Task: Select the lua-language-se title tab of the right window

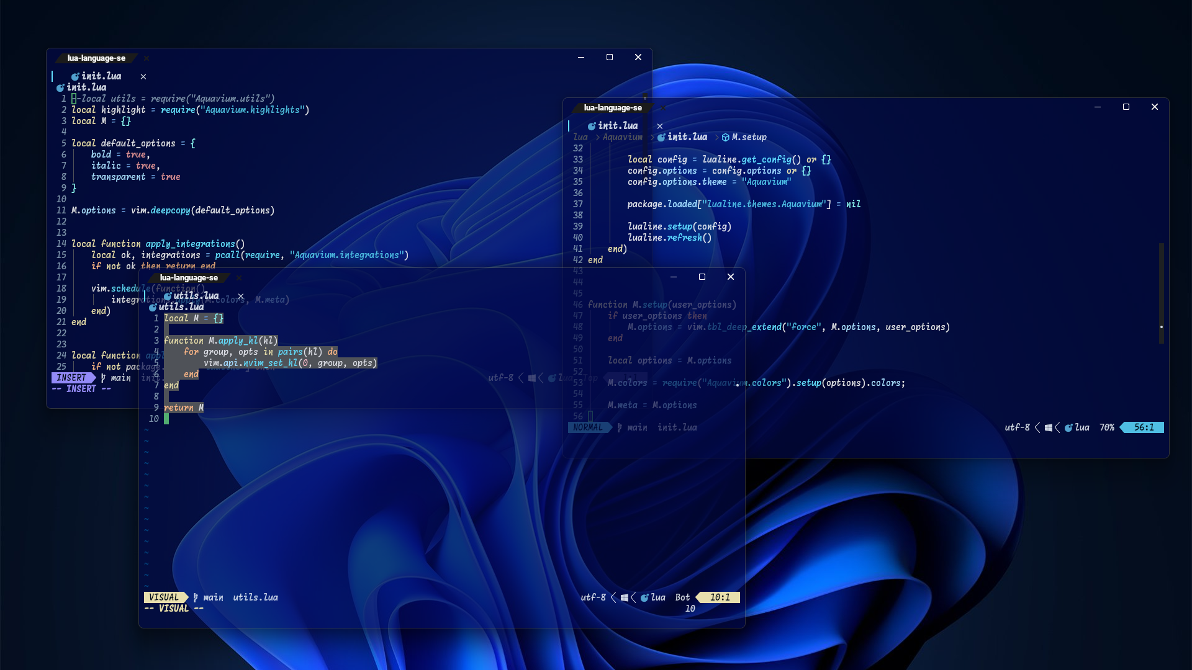Action: coord(613,108)
